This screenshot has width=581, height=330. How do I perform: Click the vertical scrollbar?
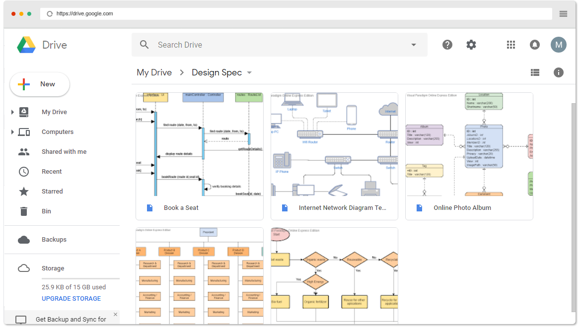click(x=574, y=207)
